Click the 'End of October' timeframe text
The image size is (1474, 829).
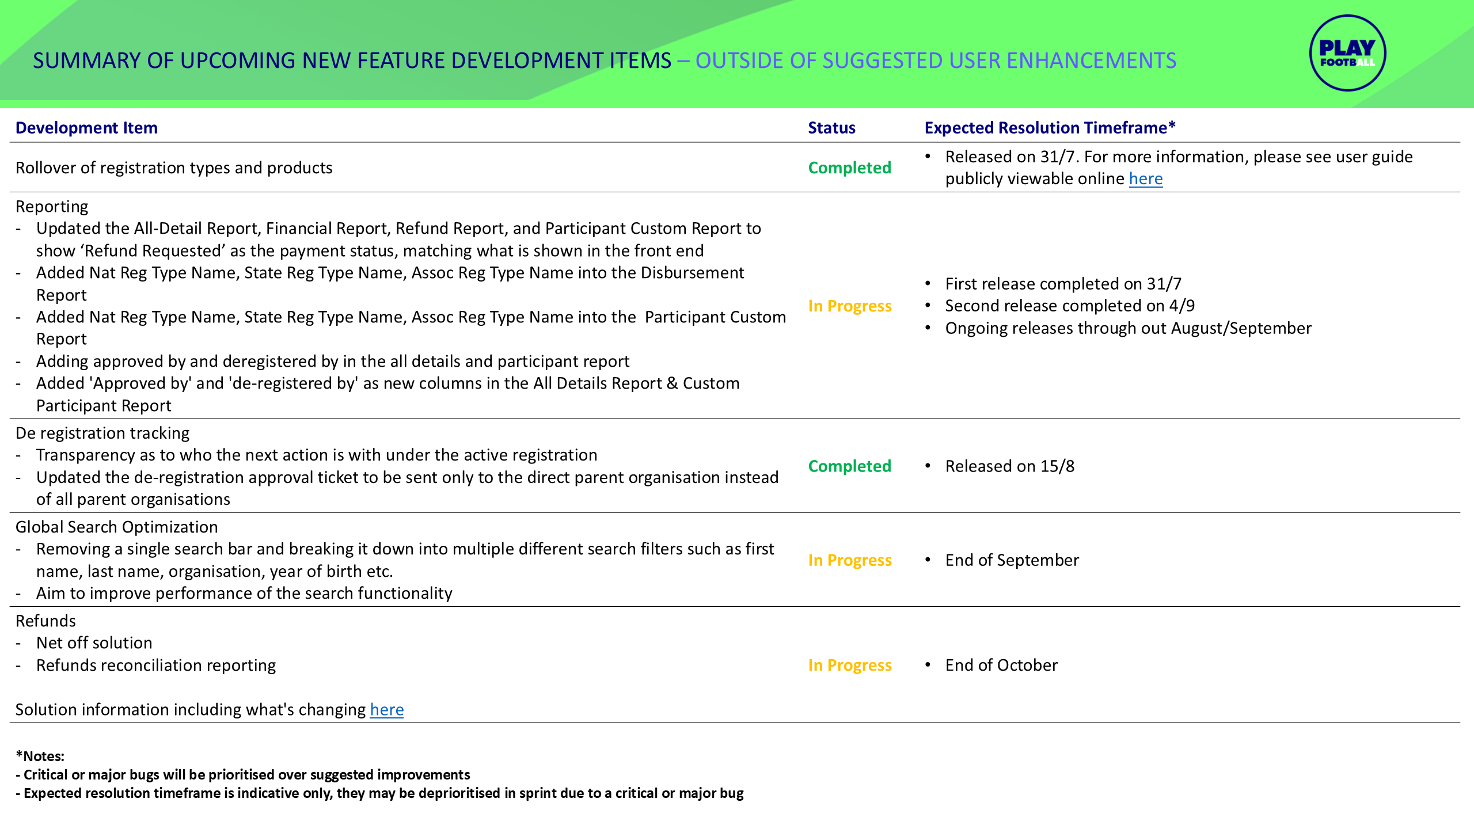coord(1001,665)
